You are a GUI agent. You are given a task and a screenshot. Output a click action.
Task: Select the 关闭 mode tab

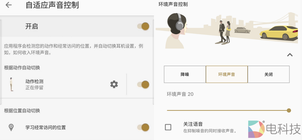pyautogui.click(x=268, y=75)
